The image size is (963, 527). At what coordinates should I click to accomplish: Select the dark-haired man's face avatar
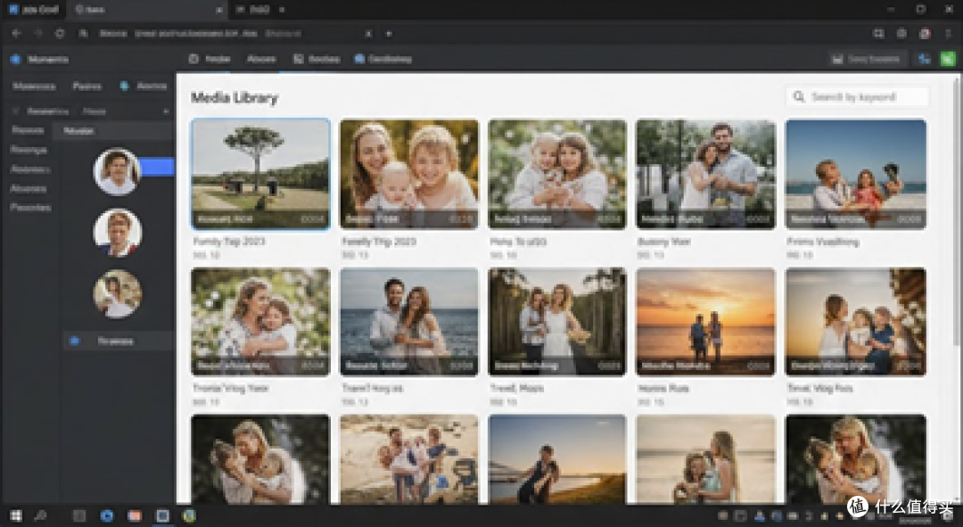[x=117, y=172]
